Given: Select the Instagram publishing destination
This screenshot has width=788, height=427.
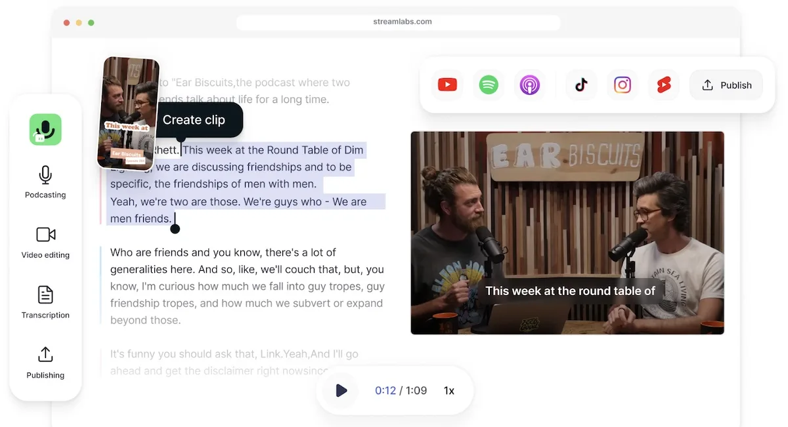Looking at the screenshot, I should 622,85.
